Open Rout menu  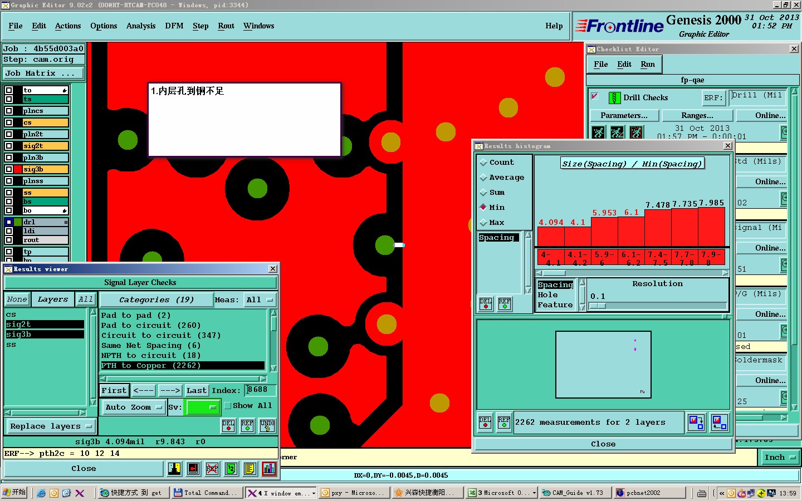226,26
